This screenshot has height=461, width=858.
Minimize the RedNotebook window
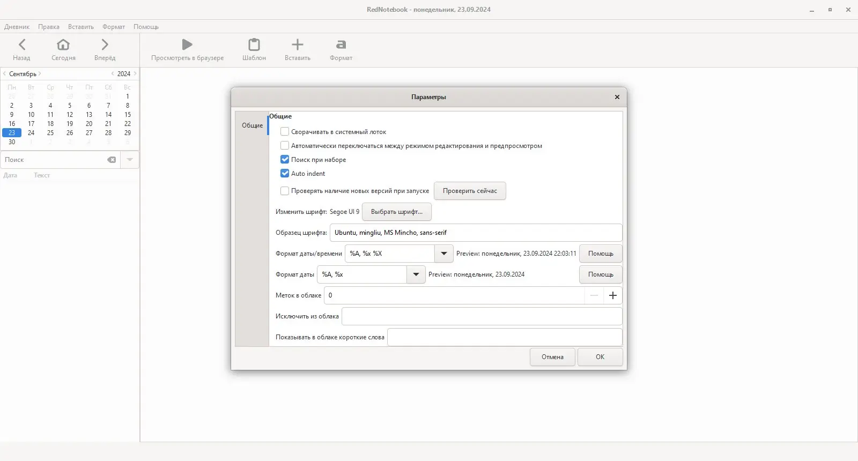click(812, 10)
